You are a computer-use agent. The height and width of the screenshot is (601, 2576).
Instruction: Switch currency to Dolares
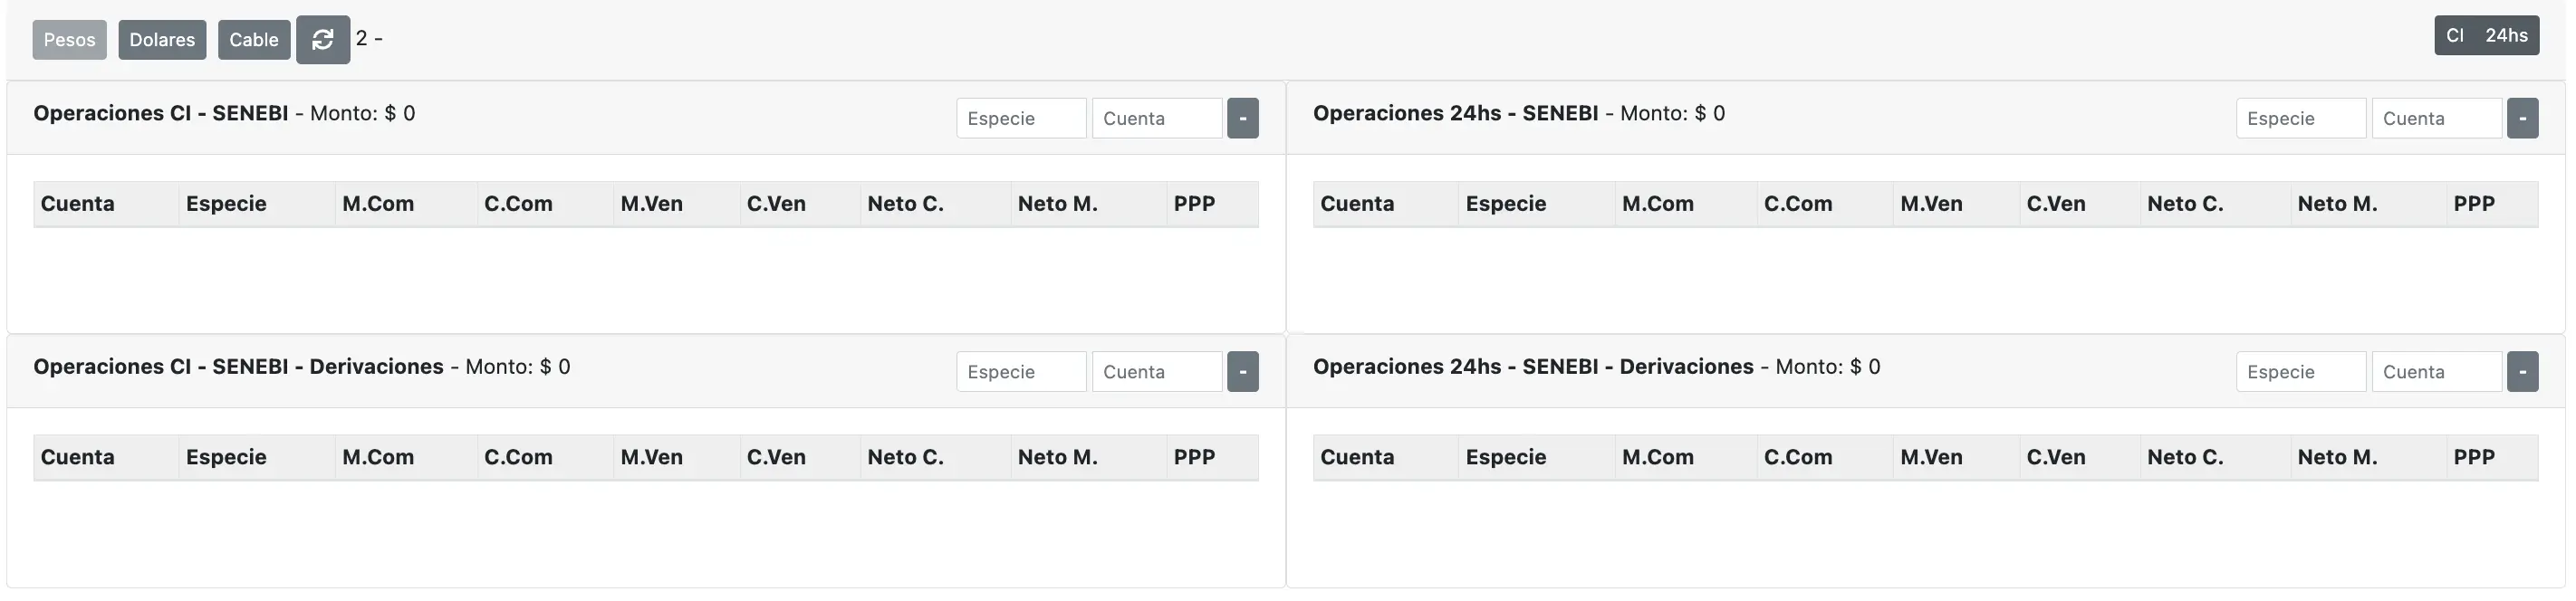[162, 40]
